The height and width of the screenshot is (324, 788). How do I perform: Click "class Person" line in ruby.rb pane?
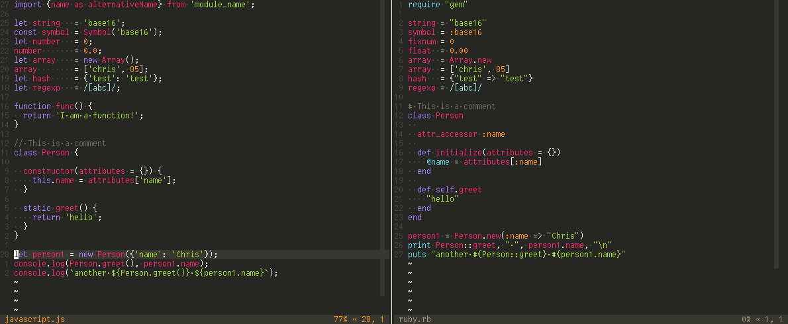435,116
